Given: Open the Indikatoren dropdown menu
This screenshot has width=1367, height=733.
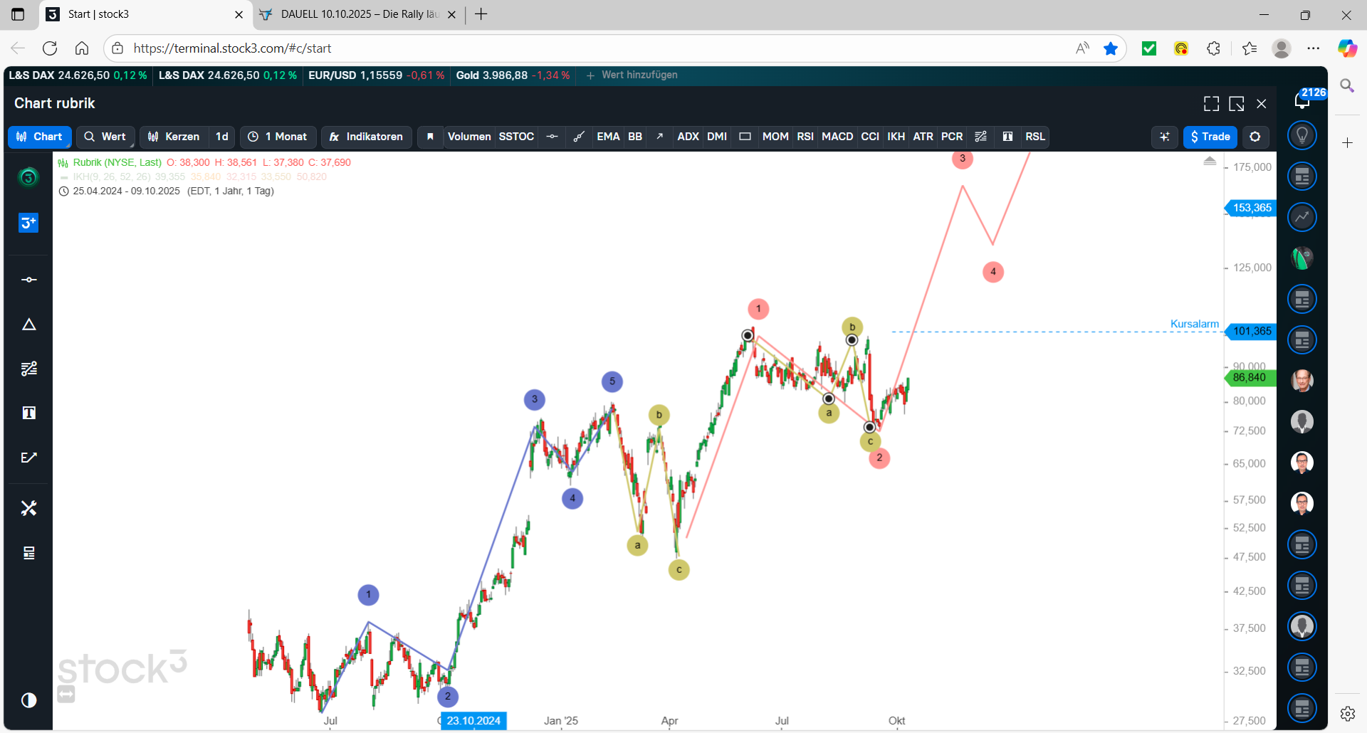Looking at the screenshot, I should pyautogui.click(x=367, y=137).
